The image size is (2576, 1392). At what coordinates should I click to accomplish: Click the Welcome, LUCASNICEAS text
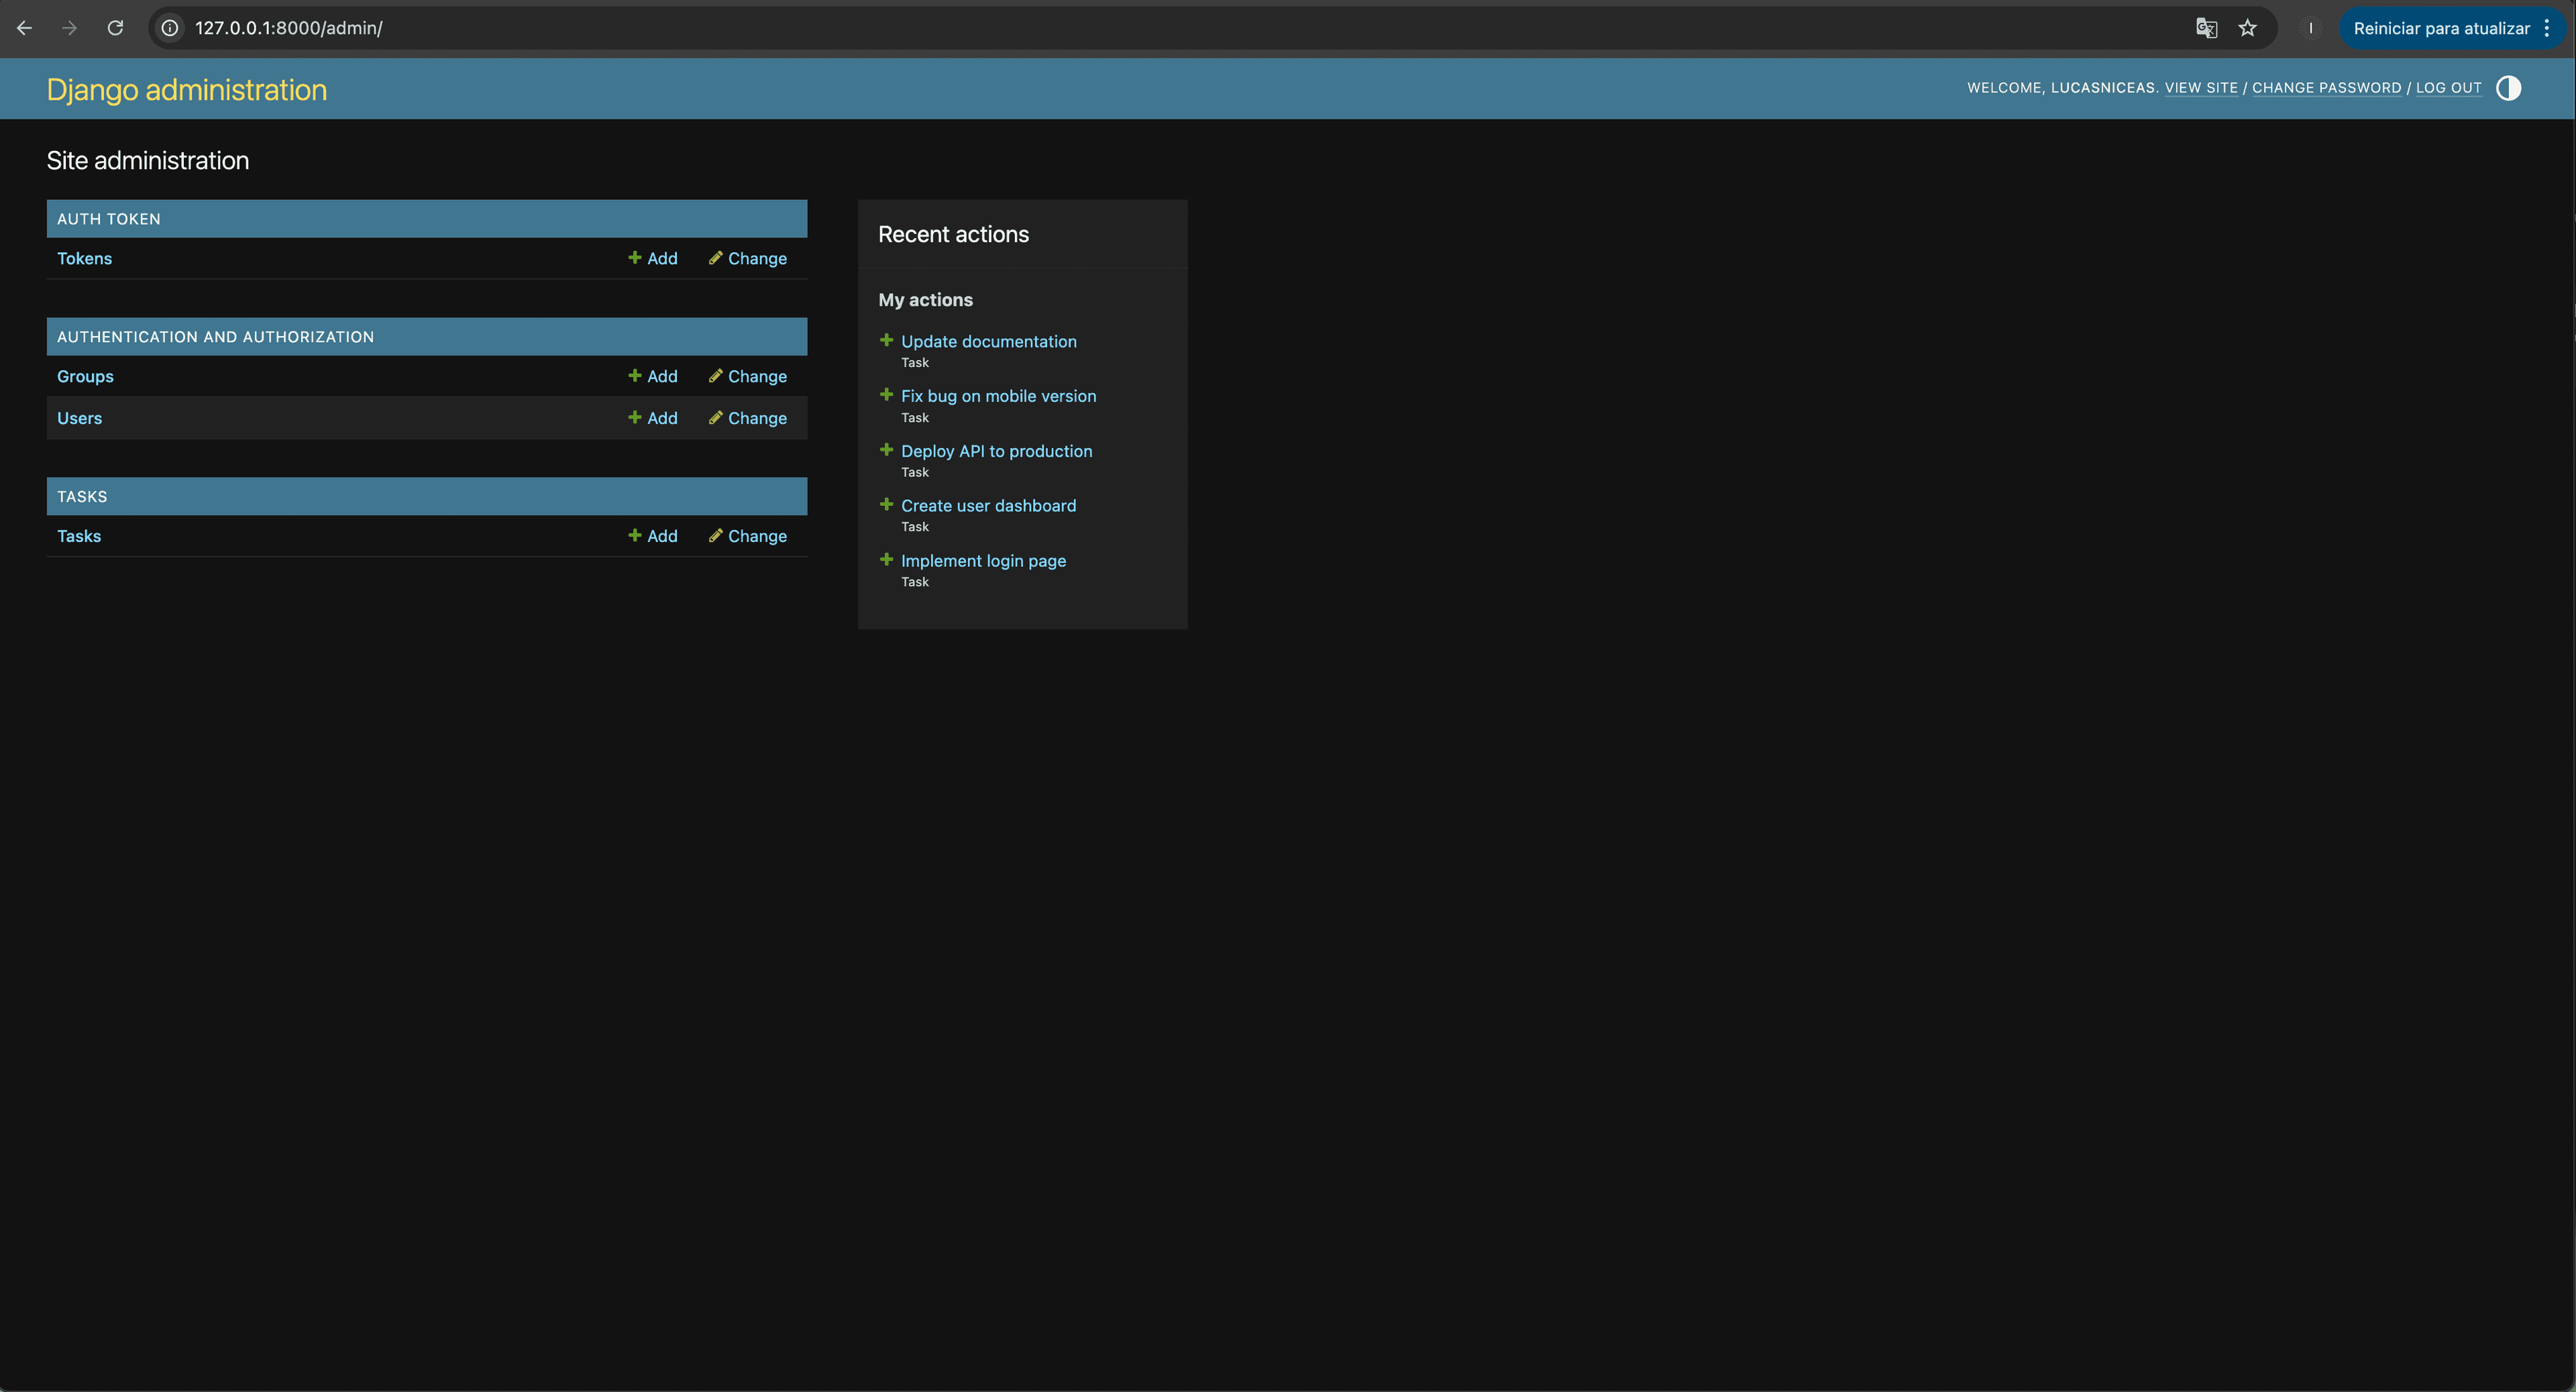[2063, 88]
